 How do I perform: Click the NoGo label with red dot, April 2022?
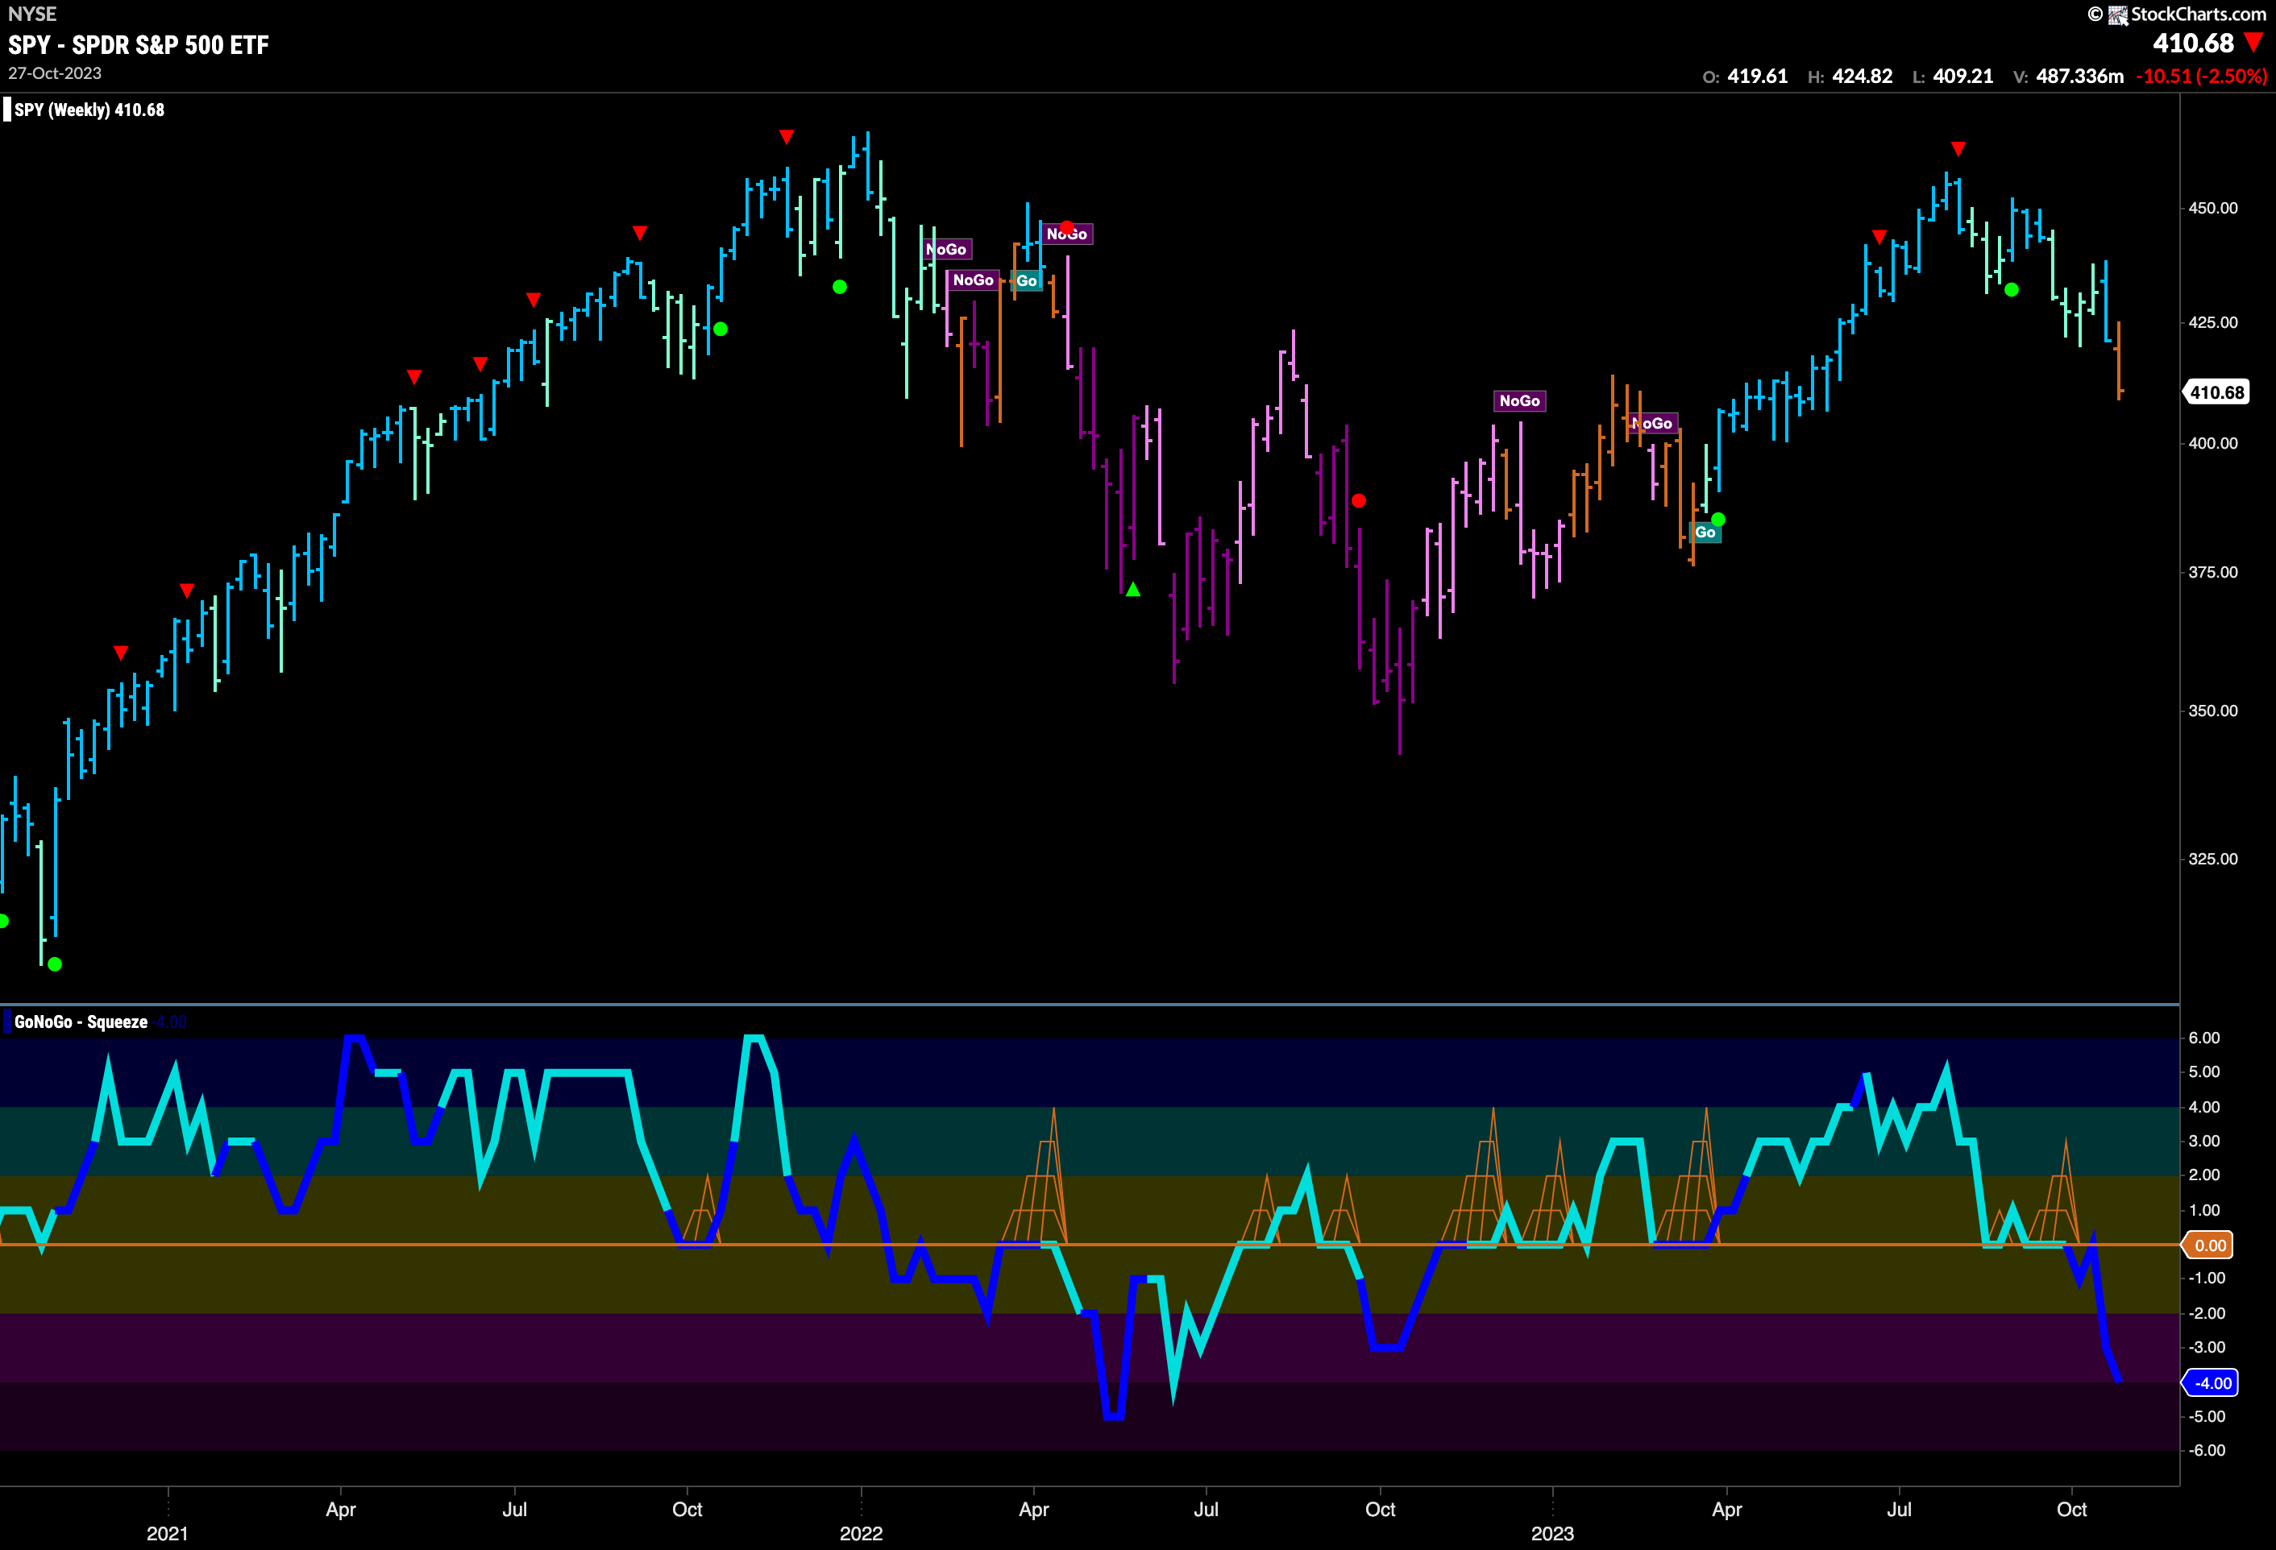tap(1066, 234)
